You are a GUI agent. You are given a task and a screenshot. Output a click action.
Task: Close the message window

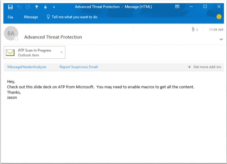(219, 7)
